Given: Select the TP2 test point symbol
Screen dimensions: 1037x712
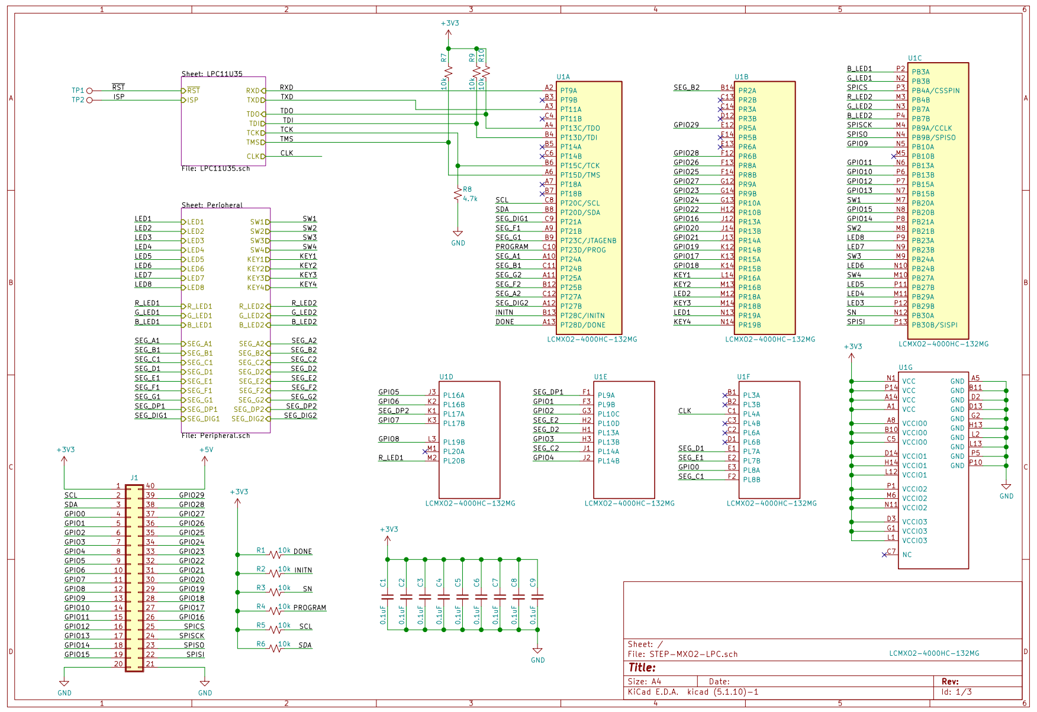Looking at the screenshot, I should coord(89,100).
